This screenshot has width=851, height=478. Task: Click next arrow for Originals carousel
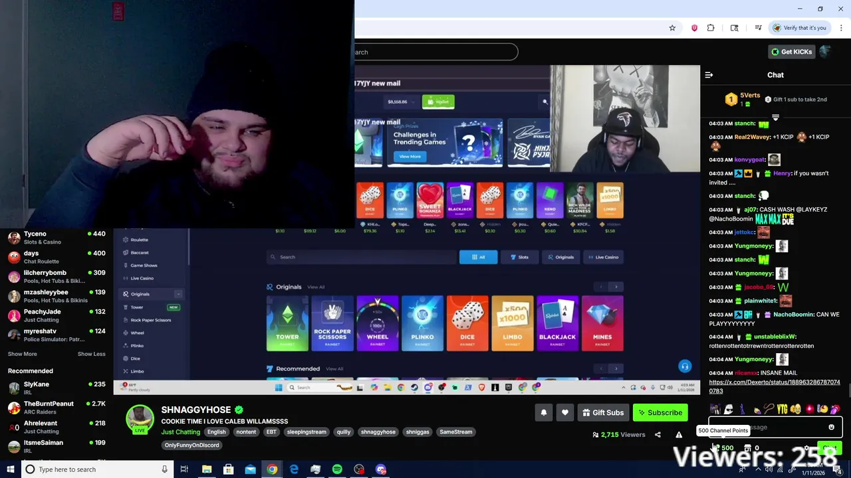(616, 287)
